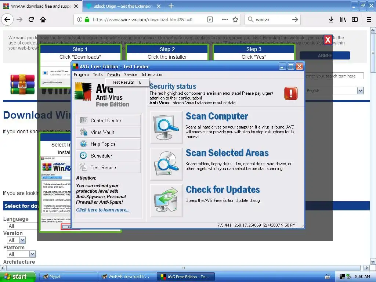
Task: Click the Scan Computer monitor icon
Action: point(166,127)
